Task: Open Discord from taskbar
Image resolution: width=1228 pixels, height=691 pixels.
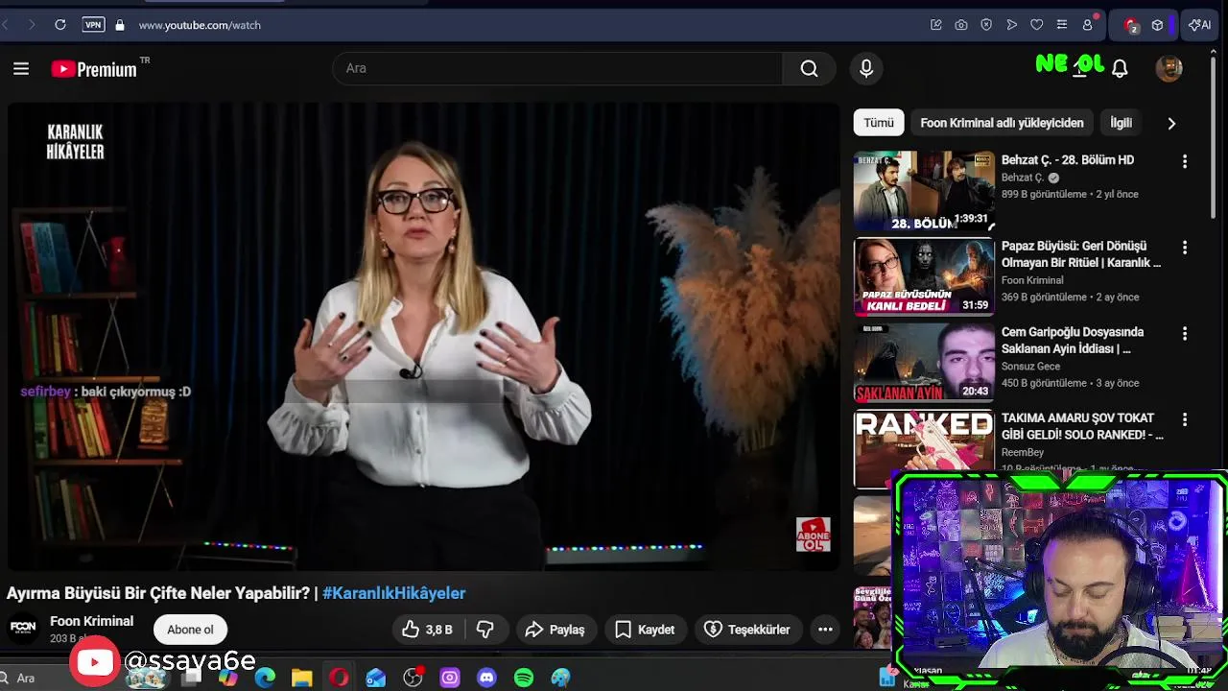Action: (x=486, y=678)
